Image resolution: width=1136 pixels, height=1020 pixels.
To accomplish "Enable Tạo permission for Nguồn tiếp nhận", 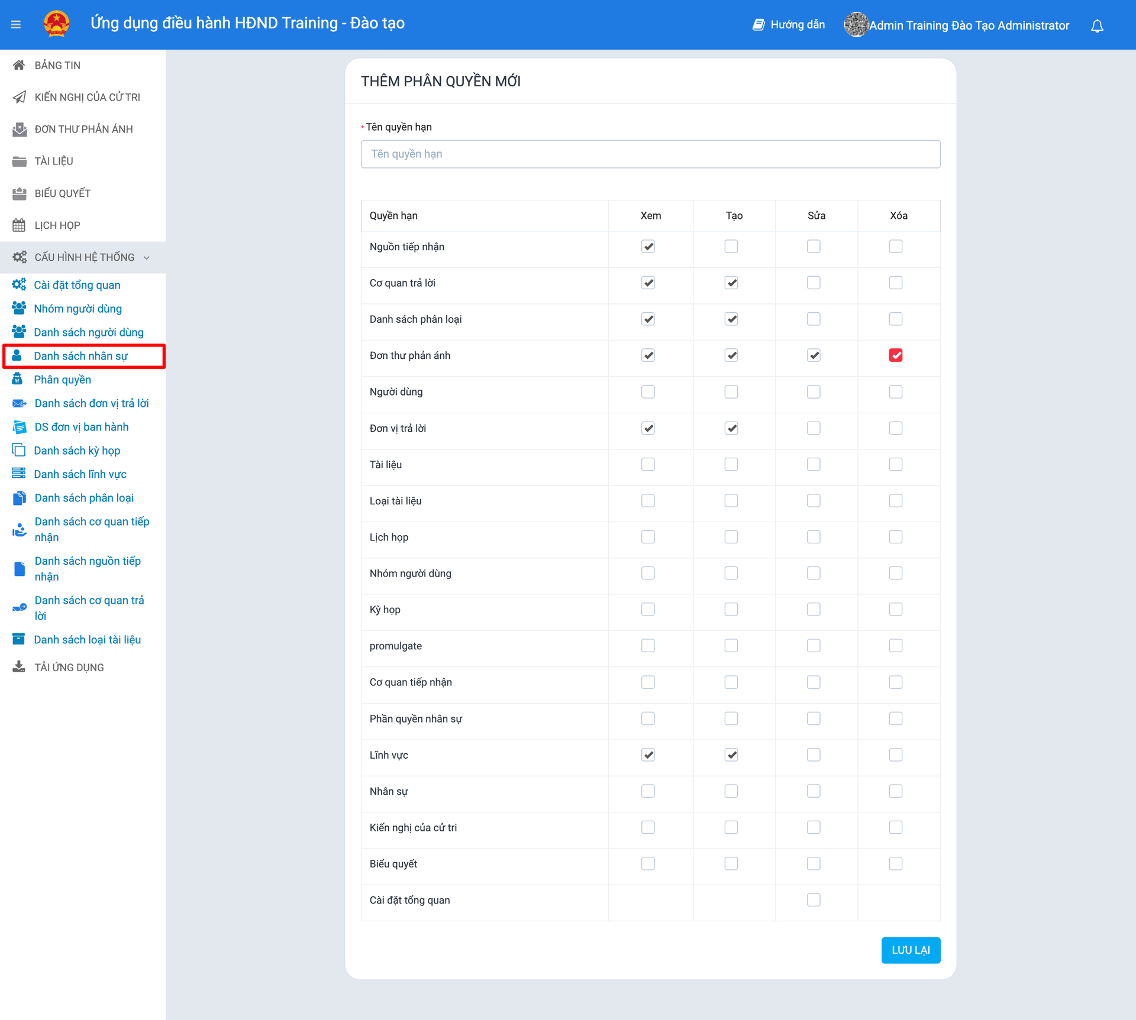I will click(731, 247).
